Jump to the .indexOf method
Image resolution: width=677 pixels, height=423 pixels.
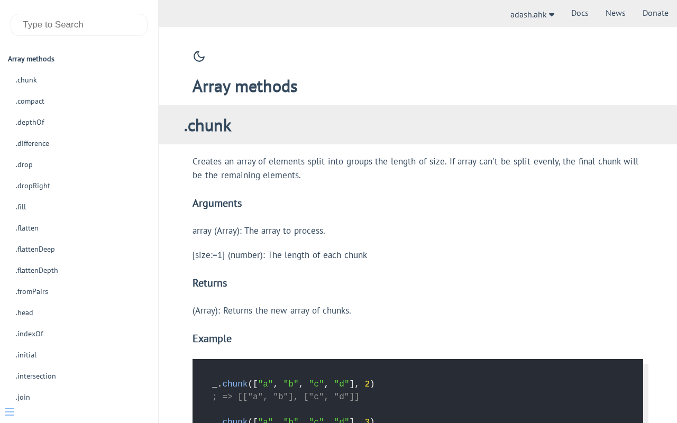(x=30, y=334)
